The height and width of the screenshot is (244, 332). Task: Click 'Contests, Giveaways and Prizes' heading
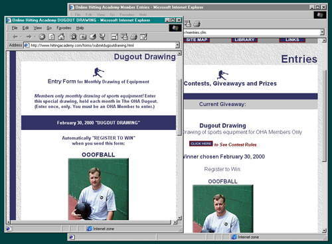point(230,84)
